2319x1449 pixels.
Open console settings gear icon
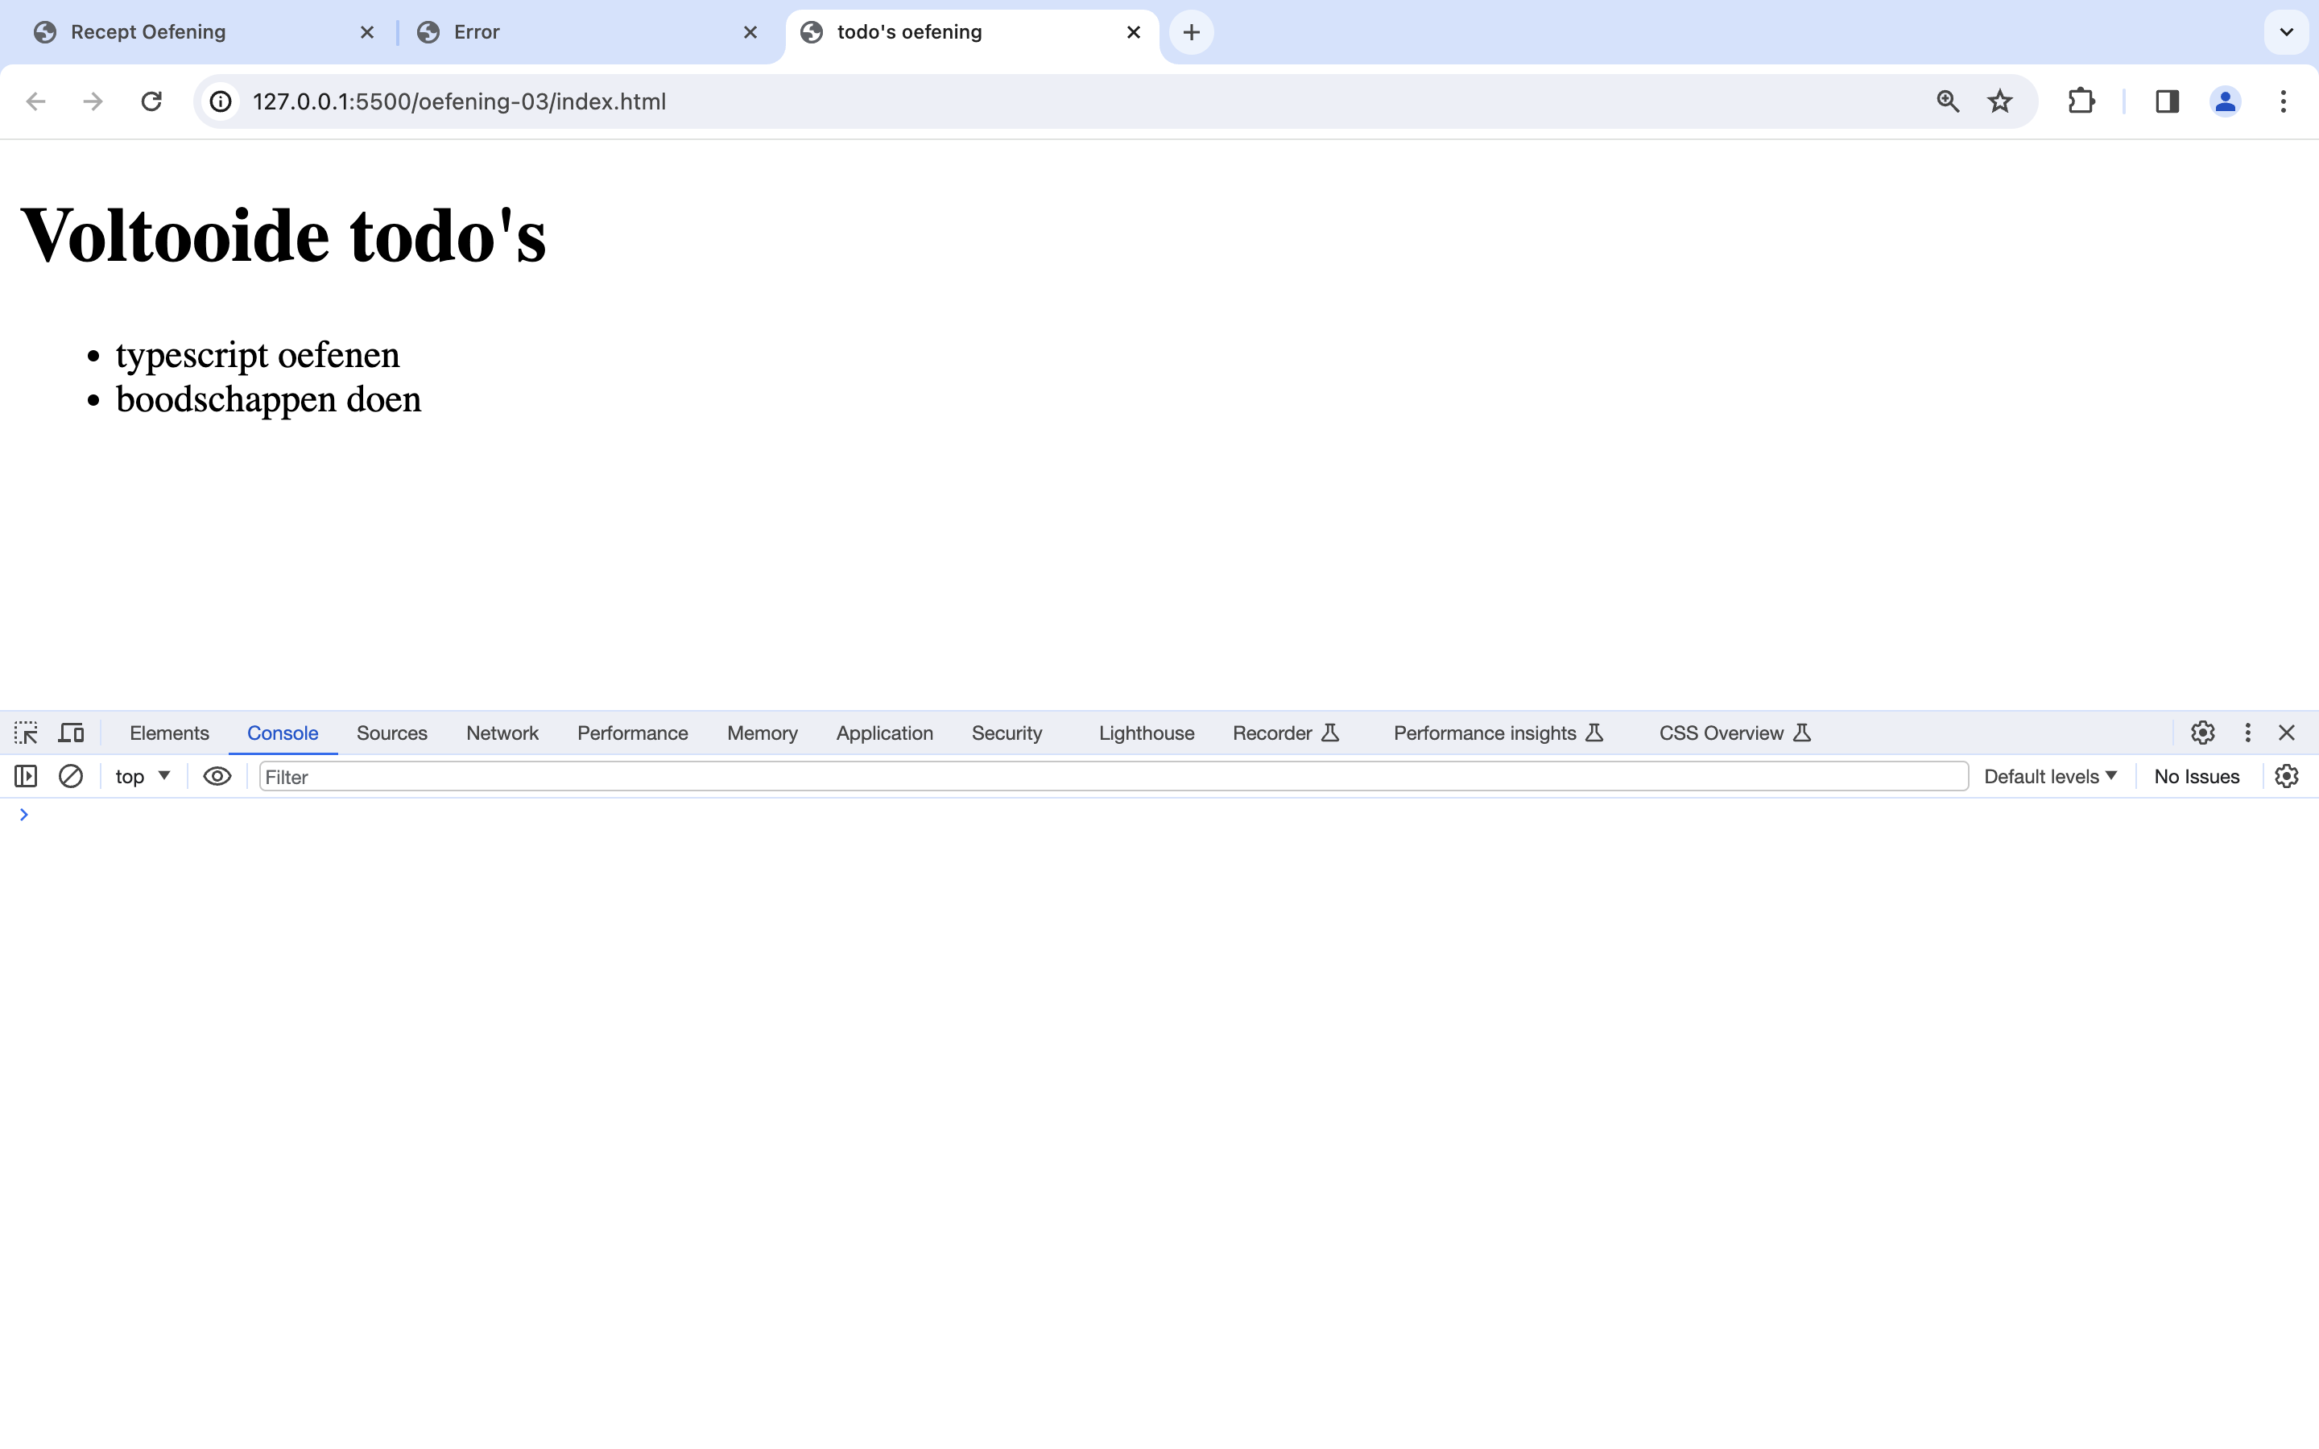click(2287, 776)
